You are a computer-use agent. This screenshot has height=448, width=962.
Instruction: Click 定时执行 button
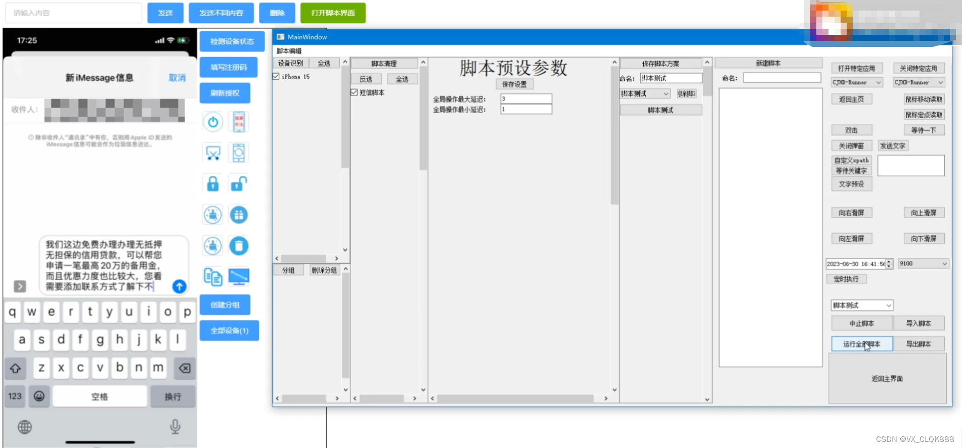coord(846,279)
